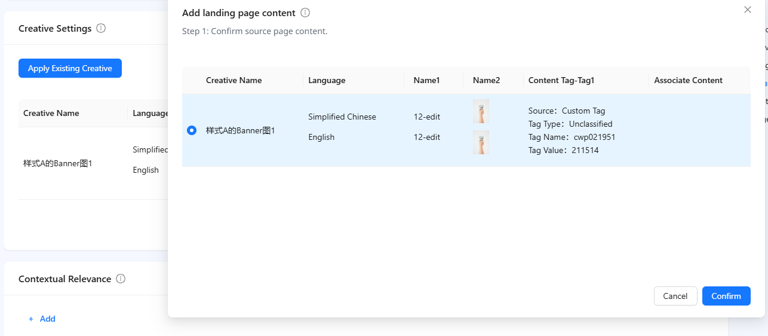Image resolution: width=768 pixels, height=336 pixels.
Task: Select 样式A的Banner图1 name in dialog row
Action: (240, 130)
